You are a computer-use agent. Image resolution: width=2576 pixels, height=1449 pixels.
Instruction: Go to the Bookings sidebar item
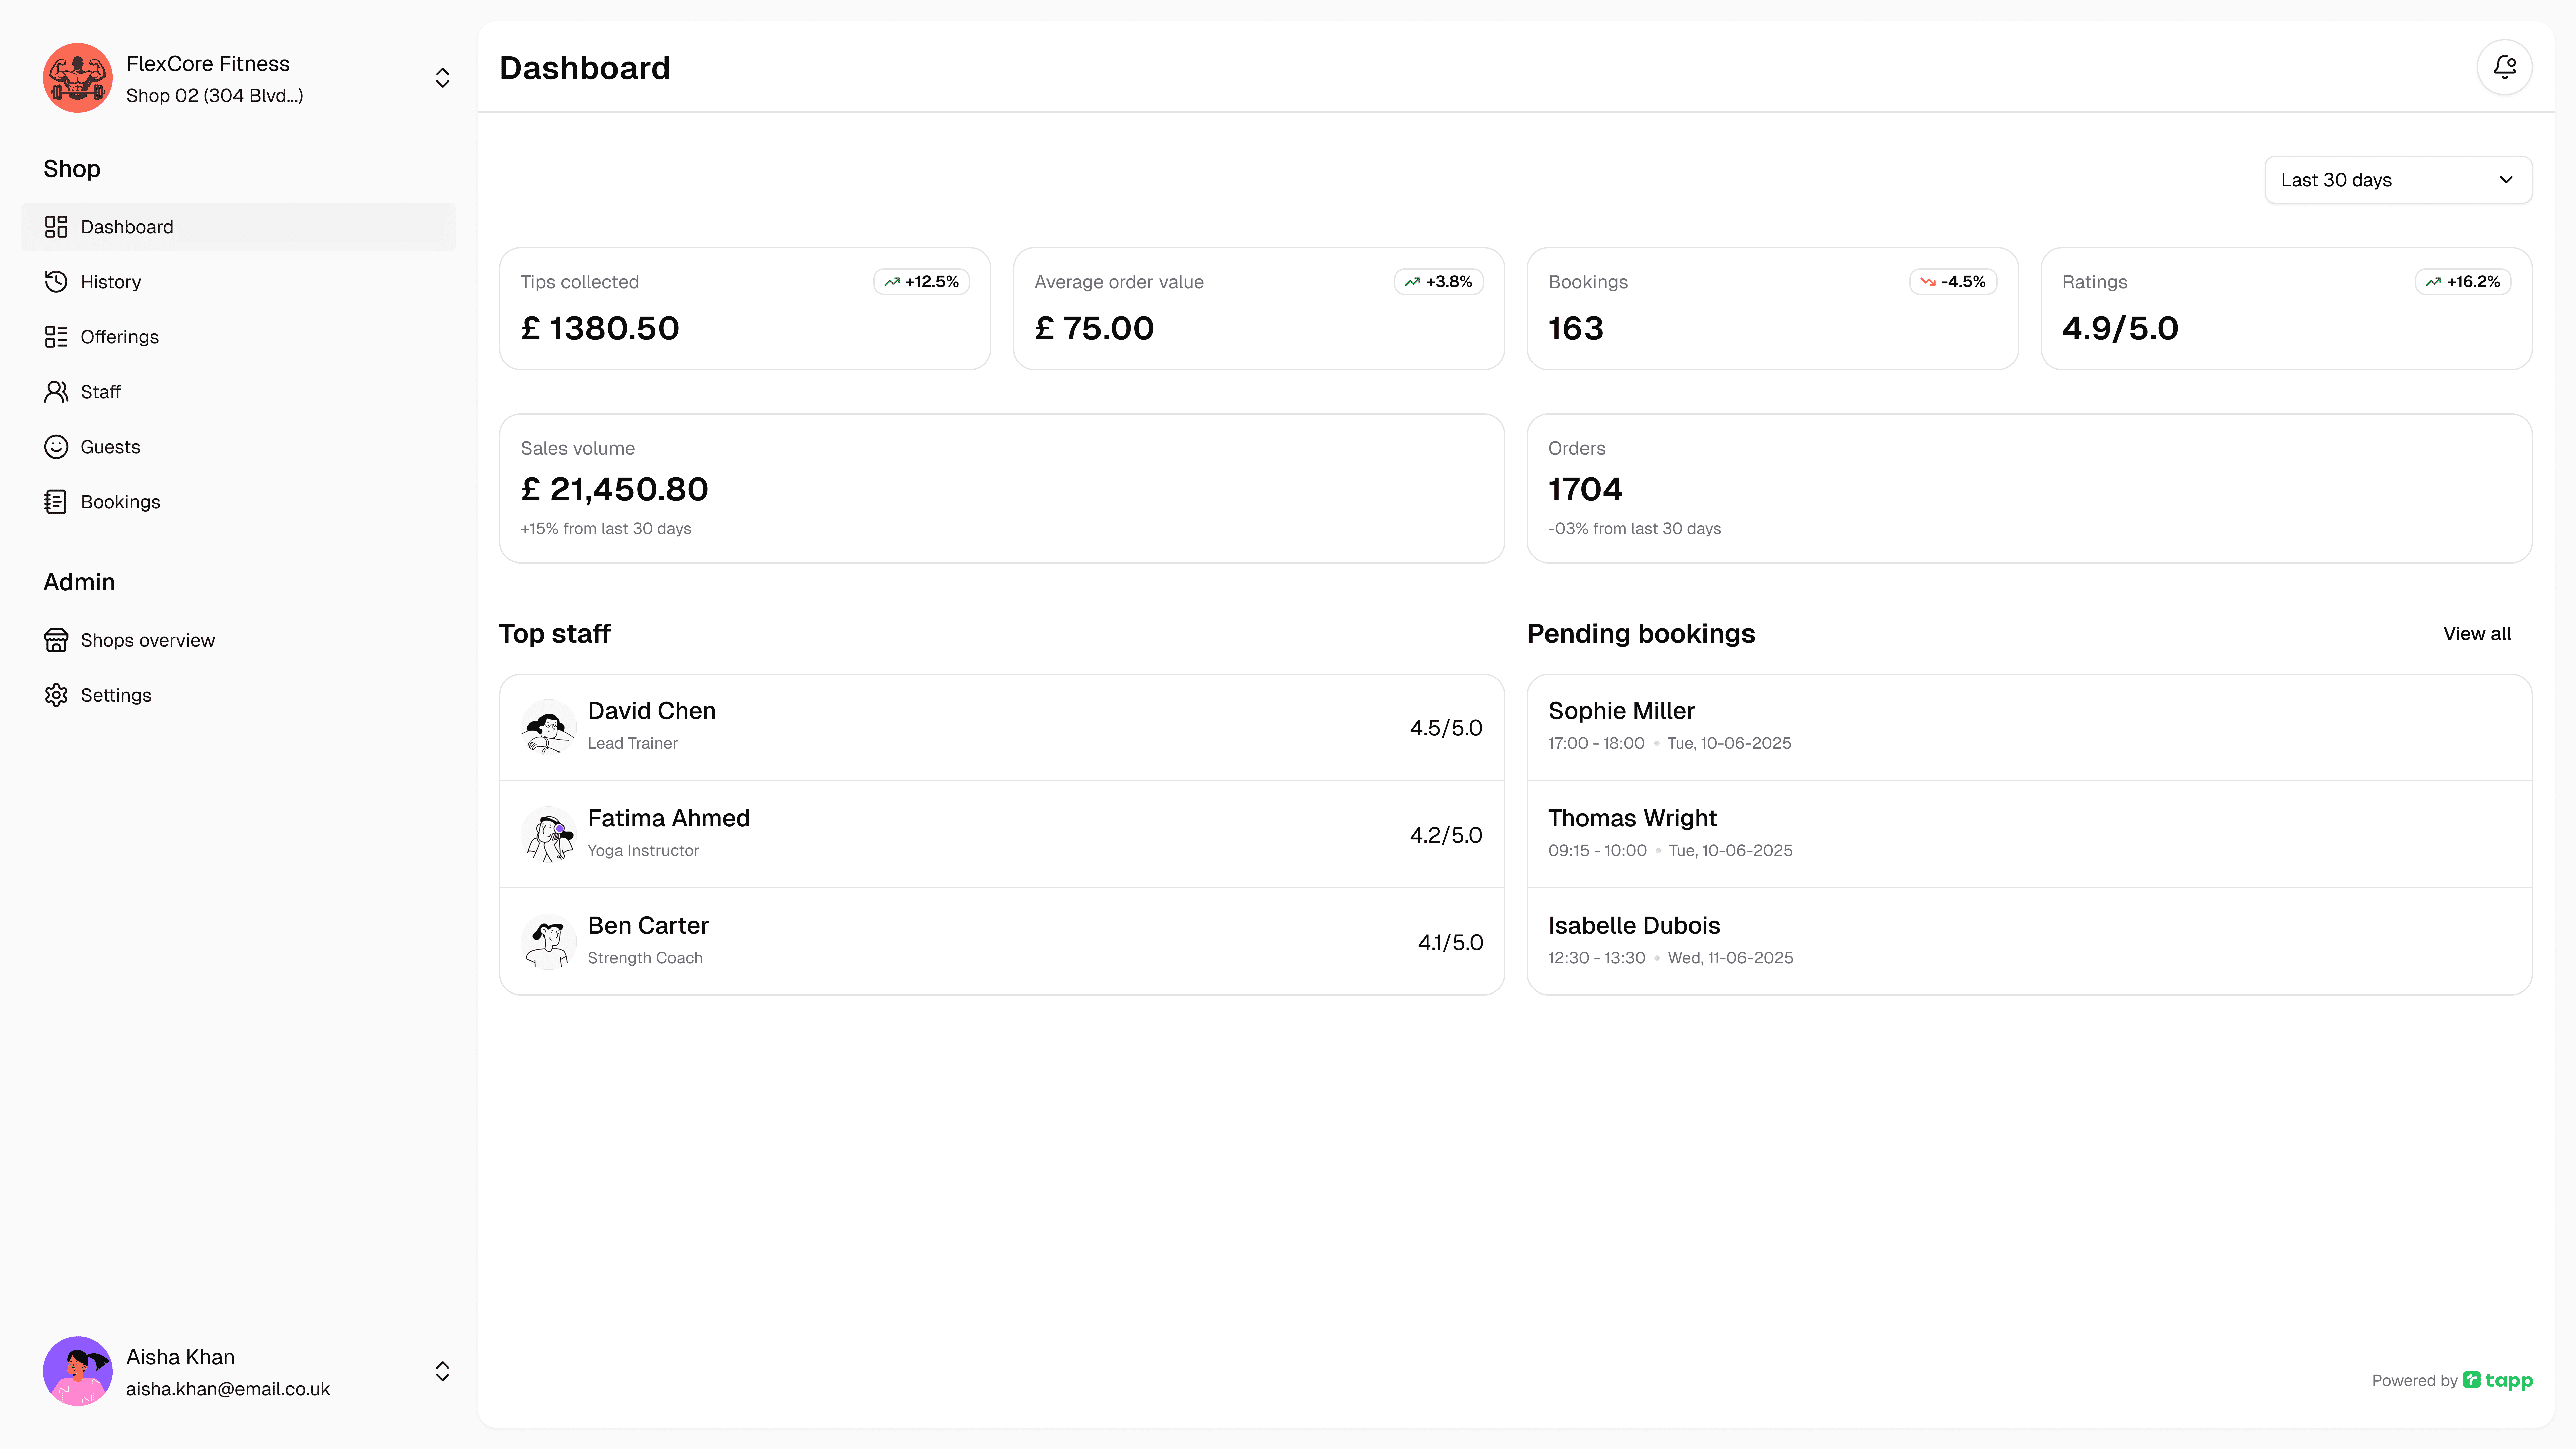(120, 502)
